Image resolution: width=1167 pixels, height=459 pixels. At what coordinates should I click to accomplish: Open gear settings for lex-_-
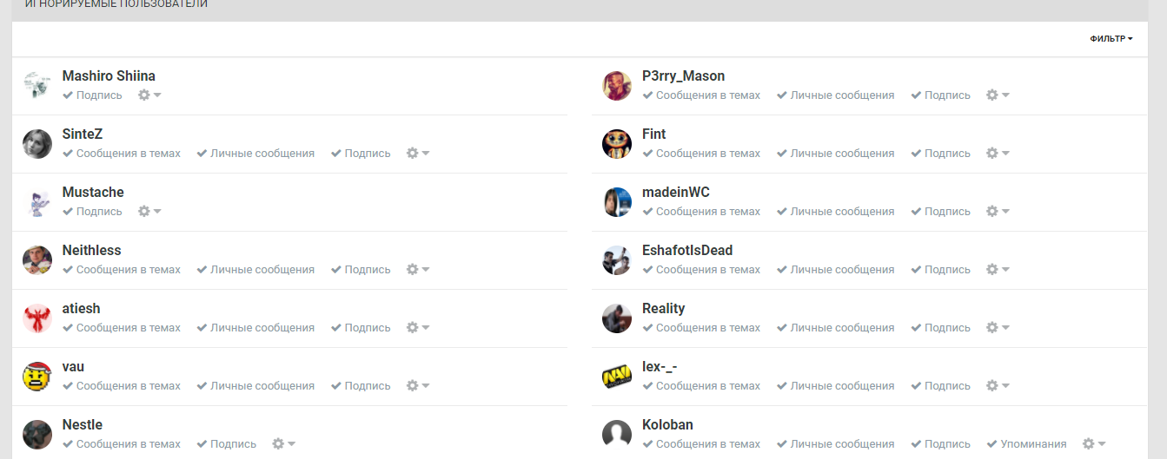[x=998, y=386]
